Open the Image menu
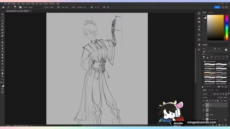The width and height of the screenshot is (230, 129). (14, 4)
